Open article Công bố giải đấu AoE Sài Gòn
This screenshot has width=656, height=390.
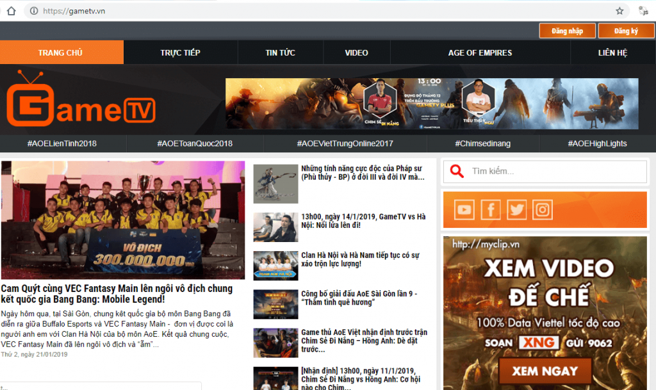coord(359,298)
